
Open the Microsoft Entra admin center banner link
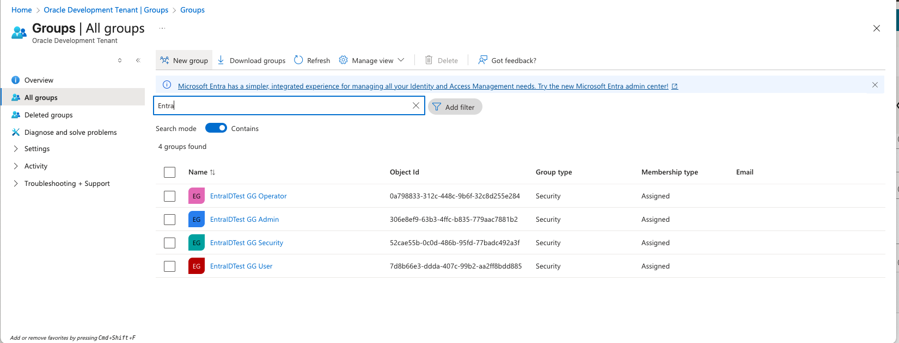423,86
